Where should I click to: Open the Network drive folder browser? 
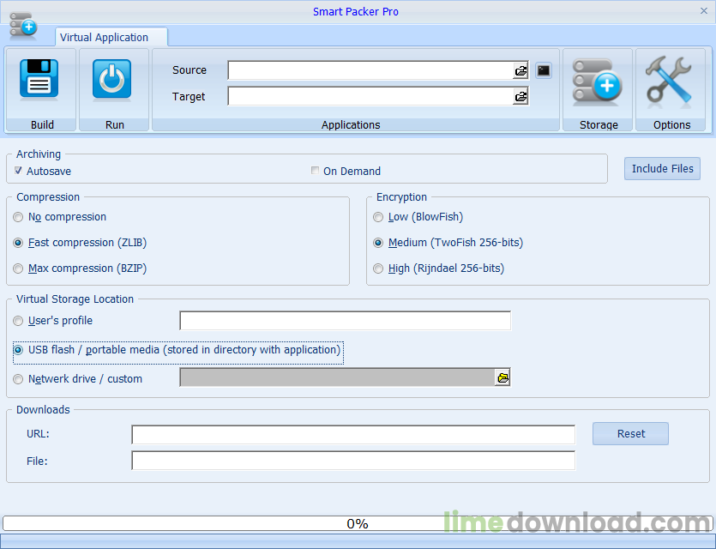tap(502, 377)
